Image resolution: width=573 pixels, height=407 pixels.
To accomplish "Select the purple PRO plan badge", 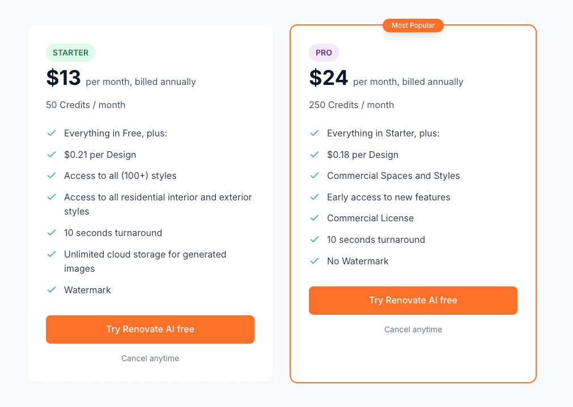I will 324,53.
